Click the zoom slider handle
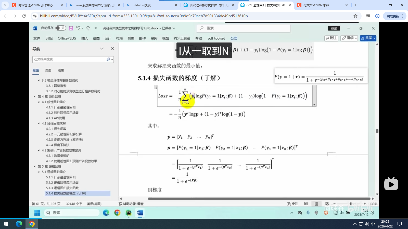 tap(351, 204)
